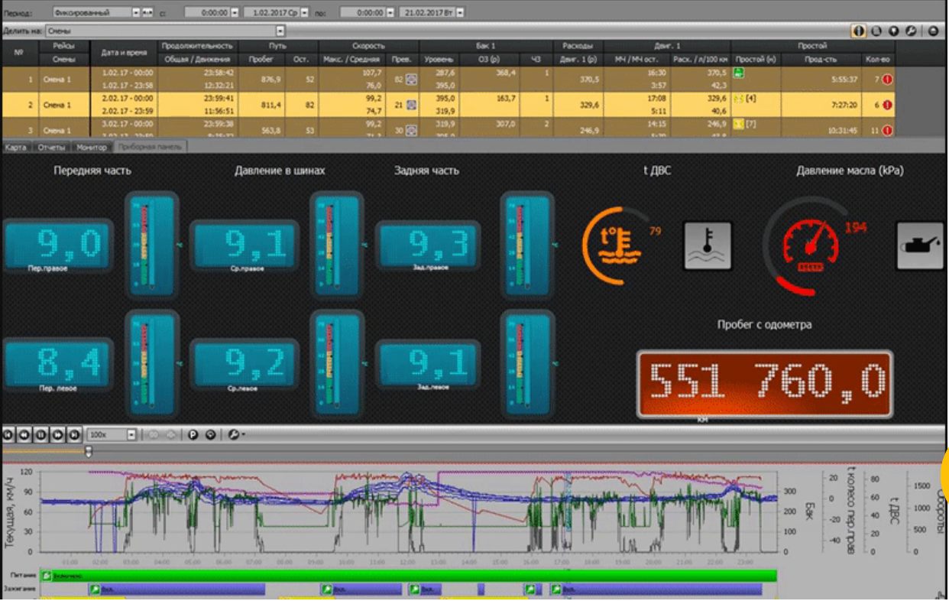
Task: Click green idle icon in row 1
Action: coord(739,73)
